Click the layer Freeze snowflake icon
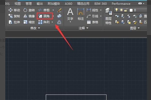Viewport: 151px width, 100px height. tap(129, 16)
